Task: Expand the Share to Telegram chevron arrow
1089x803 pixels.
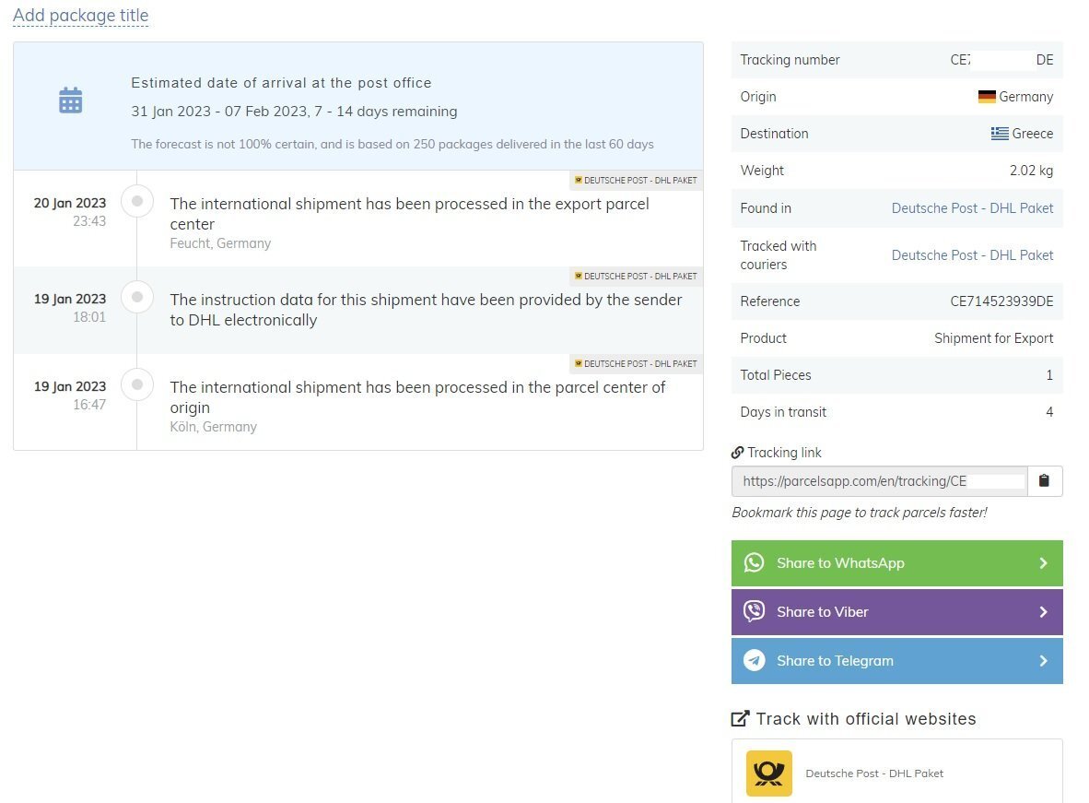Action: pos(1043,661)
